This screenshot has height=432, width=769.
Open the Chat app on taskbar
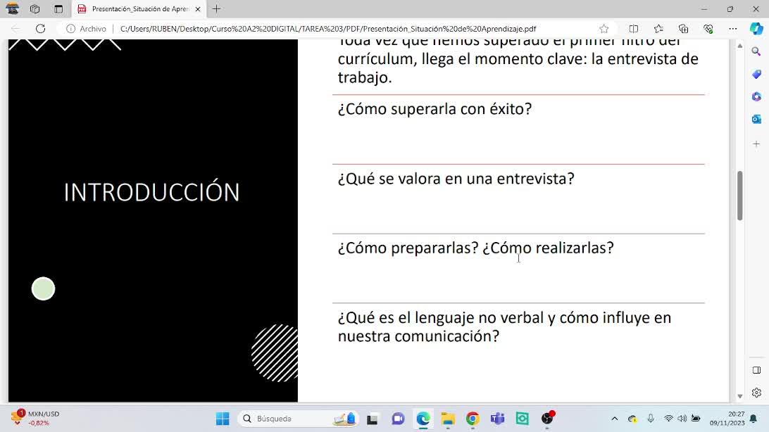(x=398, y=419)
